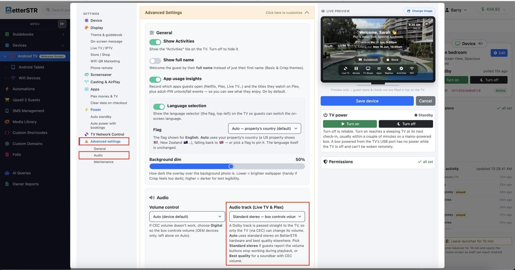Disable the Show Activities toggle

pos(155,42)
